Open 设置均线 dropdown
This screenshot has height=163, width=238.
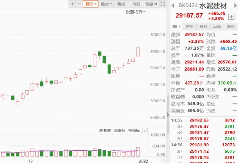[x=135, y=12]
